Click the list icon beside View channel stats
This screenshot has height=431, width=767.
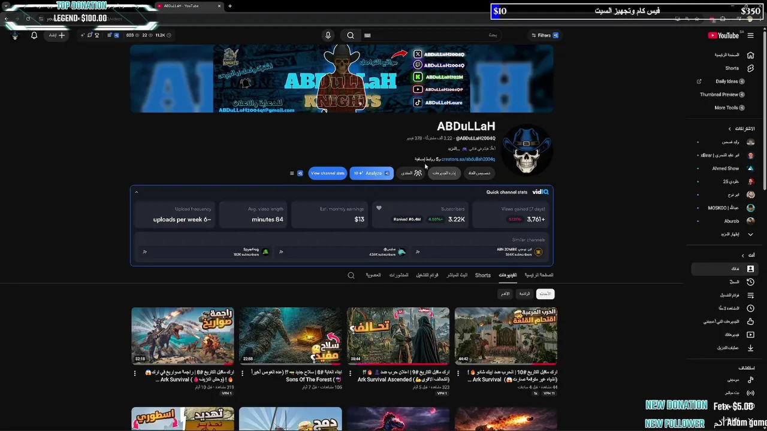(292, 173)
